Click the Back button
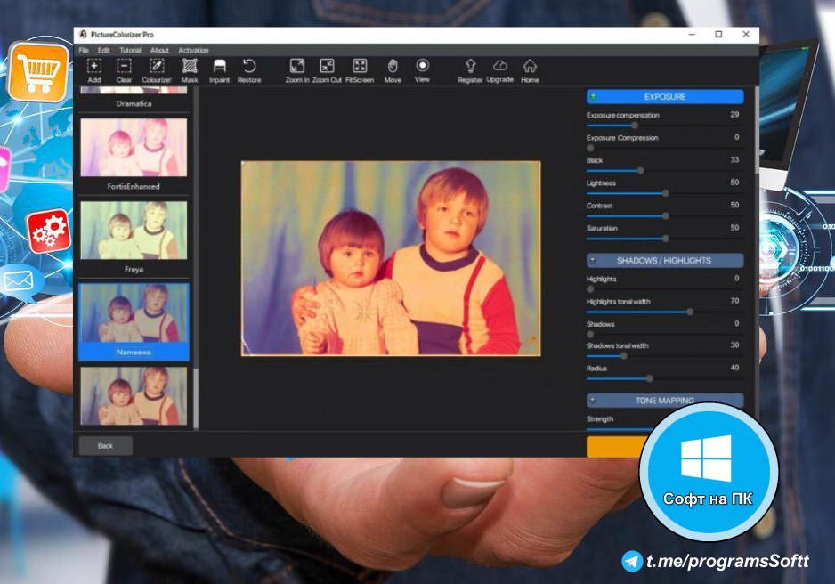This screenshot has height=584, width=835. (105, 445)
